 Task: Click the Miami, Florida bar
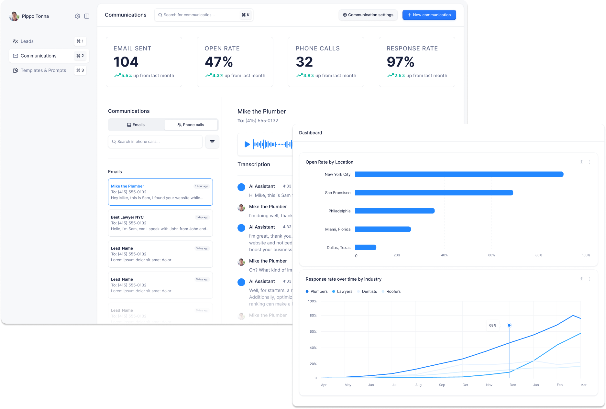383,229
